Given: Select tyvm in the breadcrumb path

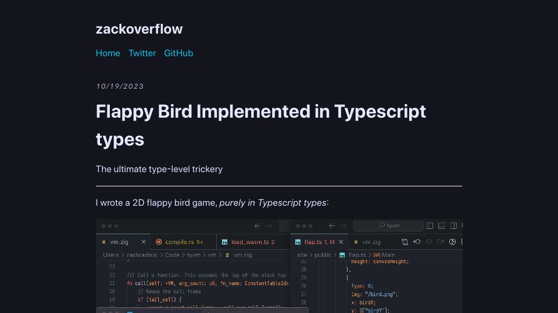Looking at the screenshot, I should point(194,255).
